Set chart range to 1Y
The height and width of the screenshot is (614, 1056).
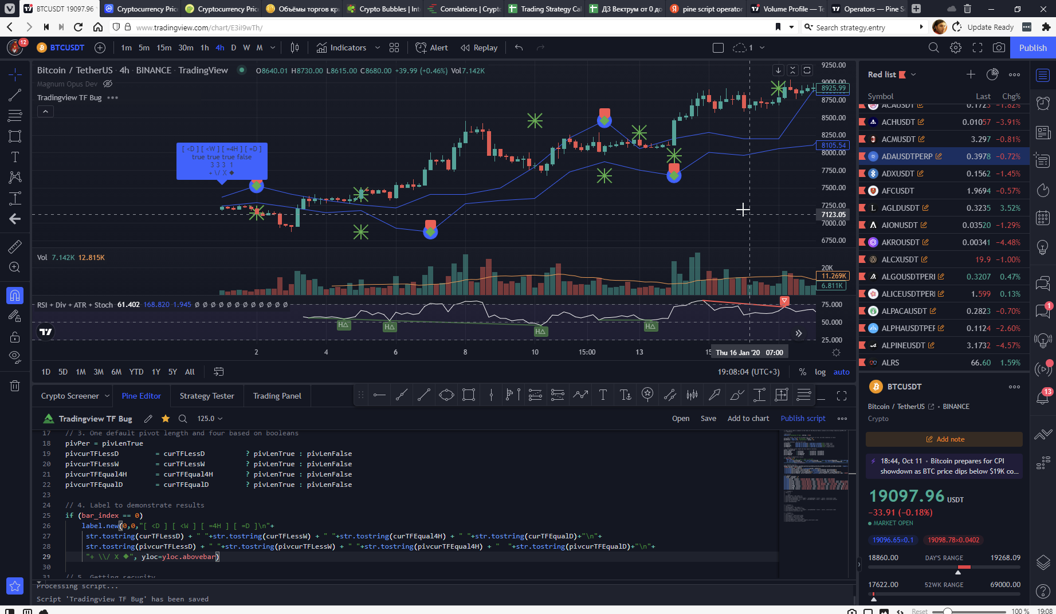156,372
